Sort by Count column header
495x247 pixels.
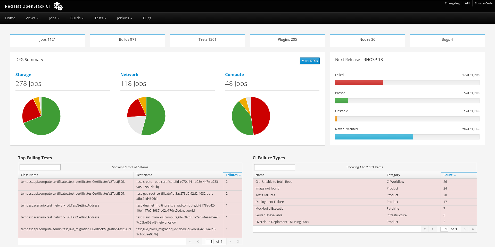(x=459, y=175)
